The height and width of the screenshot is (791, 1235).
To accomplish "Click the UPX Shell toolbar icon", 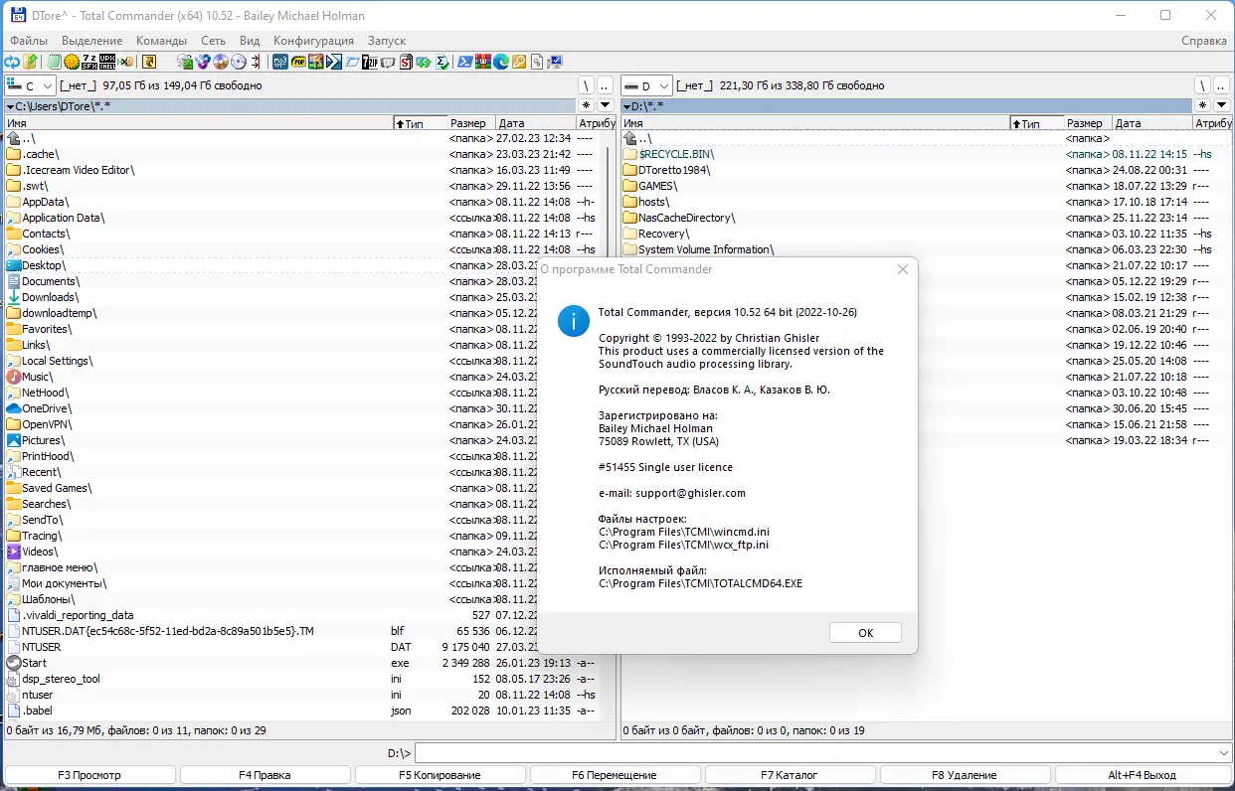I will pyautogui.click(x=107, y=62).
